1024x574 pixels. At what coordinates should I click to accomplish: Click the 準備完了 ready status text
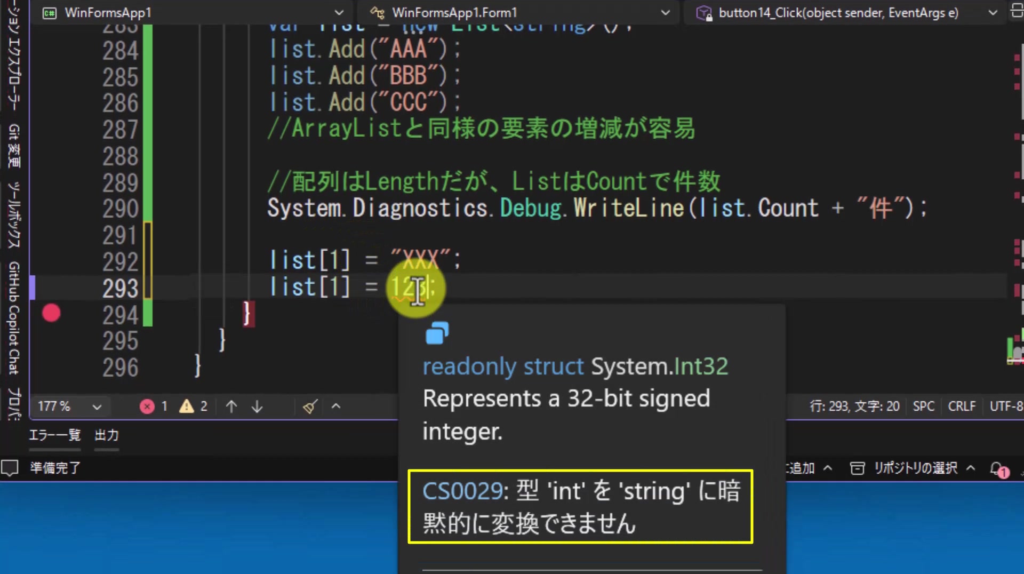point(55,468)
